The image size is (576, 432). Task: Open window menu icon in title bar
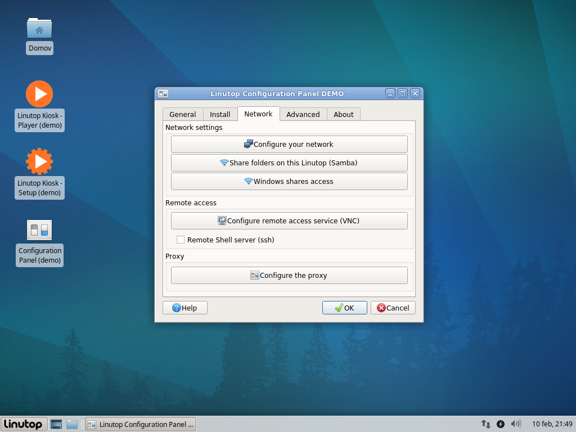(163, 94)
